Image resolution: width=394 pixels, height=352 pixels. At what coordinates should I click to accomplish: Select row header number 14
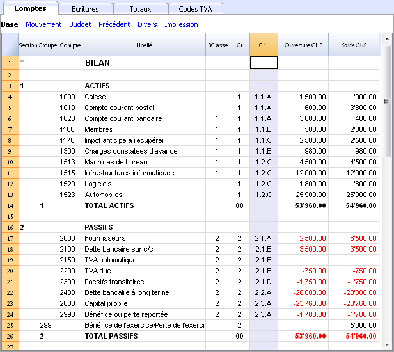pos(10,205)
